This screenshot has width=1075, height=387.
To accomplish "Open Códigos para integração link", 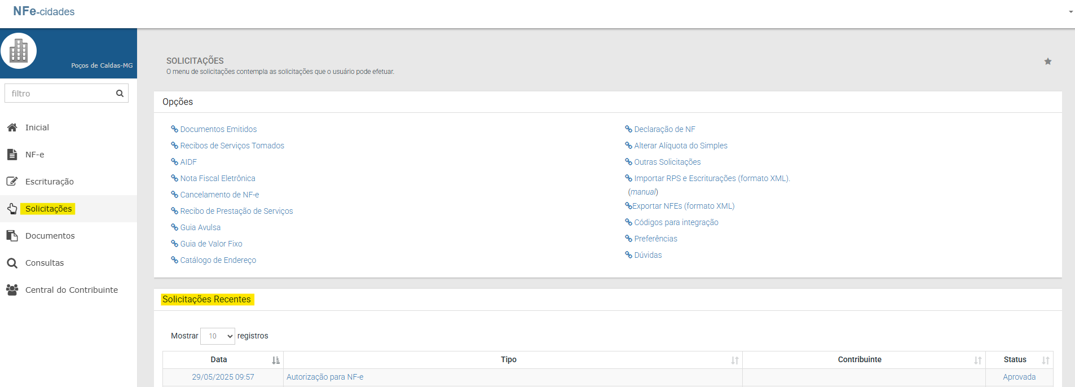I will click(676, 222).
